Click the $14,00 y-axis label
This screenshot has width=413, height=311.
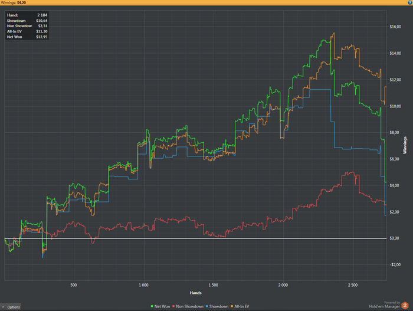(395, 53)
